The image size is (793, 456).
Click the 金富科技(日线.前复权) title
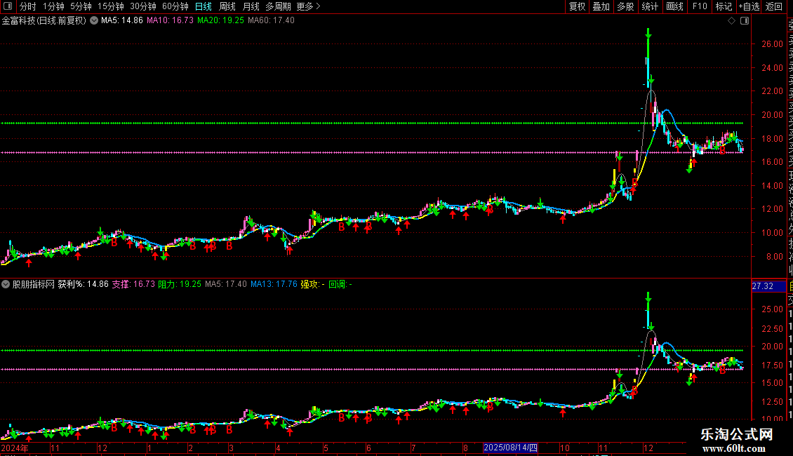pyautogui.click(x=44, y=20)
